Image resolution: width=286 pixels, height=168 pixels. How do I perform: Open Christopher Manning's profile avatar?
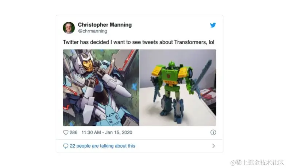point(69,28)
